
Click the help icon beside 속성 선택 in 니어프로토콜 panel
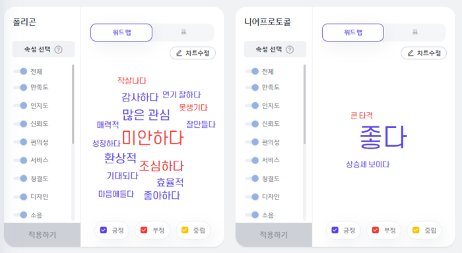[x=290, y=49]
